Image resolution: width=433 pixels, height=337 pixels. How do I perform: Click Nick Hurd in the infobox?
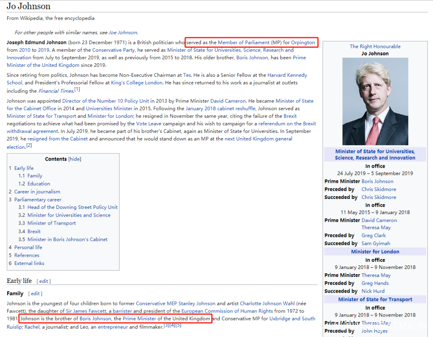click(x=373, y=291)
